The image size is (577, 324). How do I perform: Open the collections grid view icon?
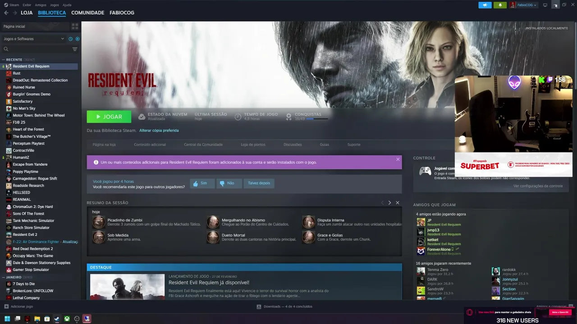click(75, 26)
